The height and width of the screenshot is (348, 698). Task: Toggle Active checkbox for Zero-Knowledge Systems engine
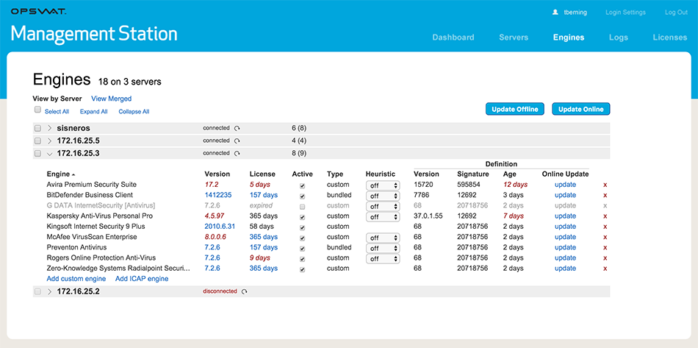[302, 269]
